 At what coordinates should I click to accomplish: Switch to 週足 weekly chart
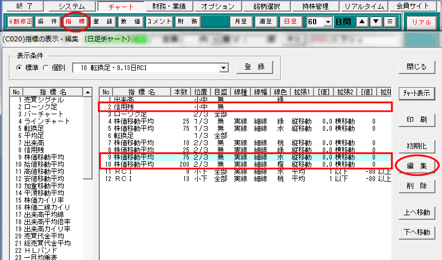pos(266,22)
